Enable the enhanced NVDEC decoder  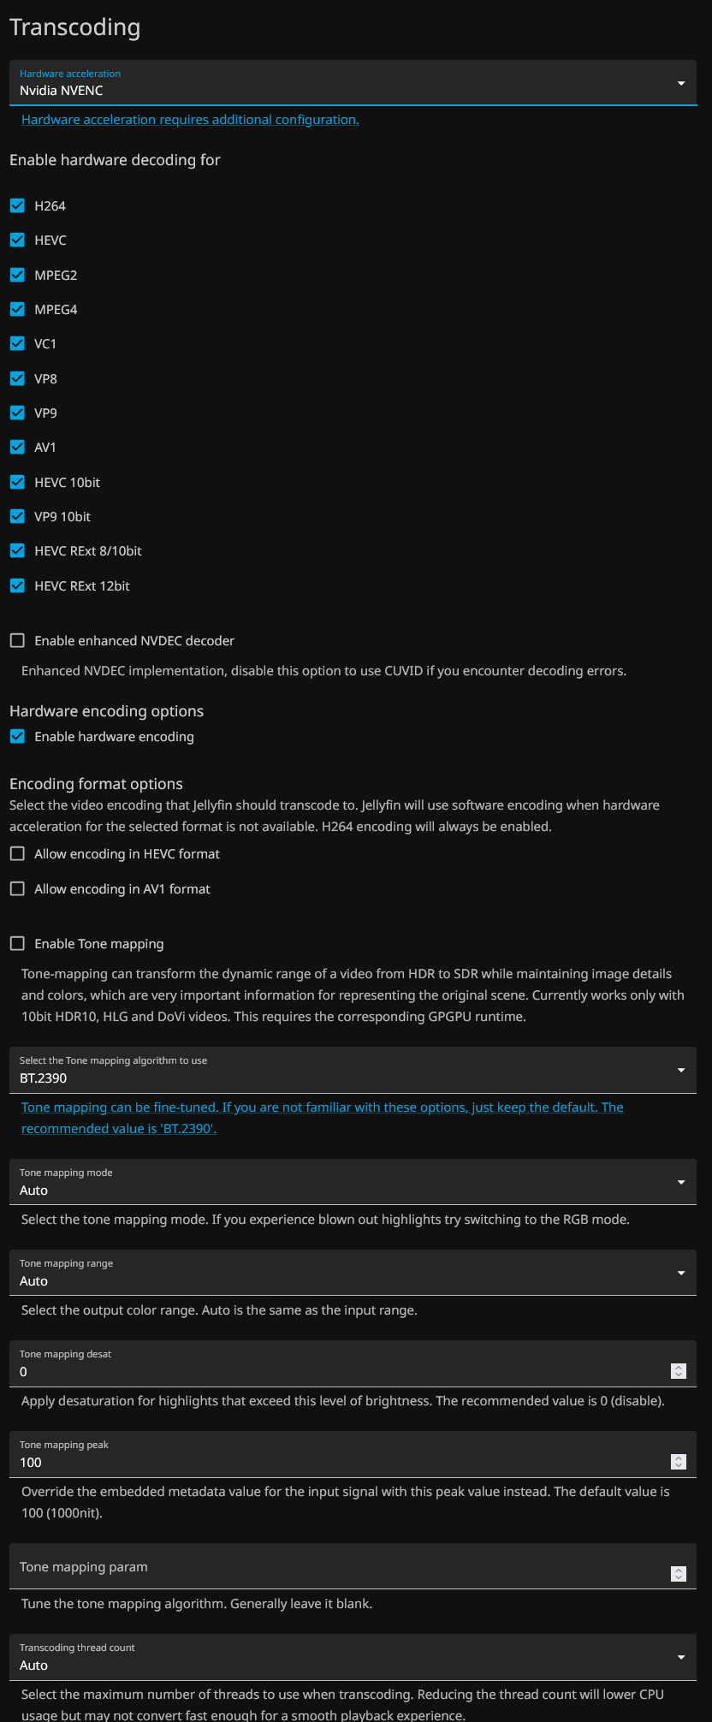[x=17, y=640]
